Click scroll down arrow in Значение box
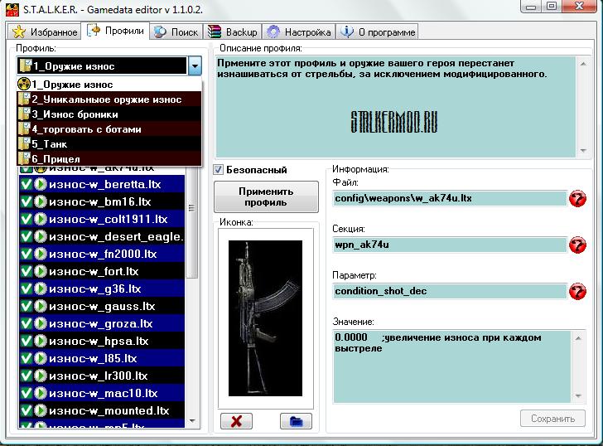603x446 pixels. click(x=578, y=396)
